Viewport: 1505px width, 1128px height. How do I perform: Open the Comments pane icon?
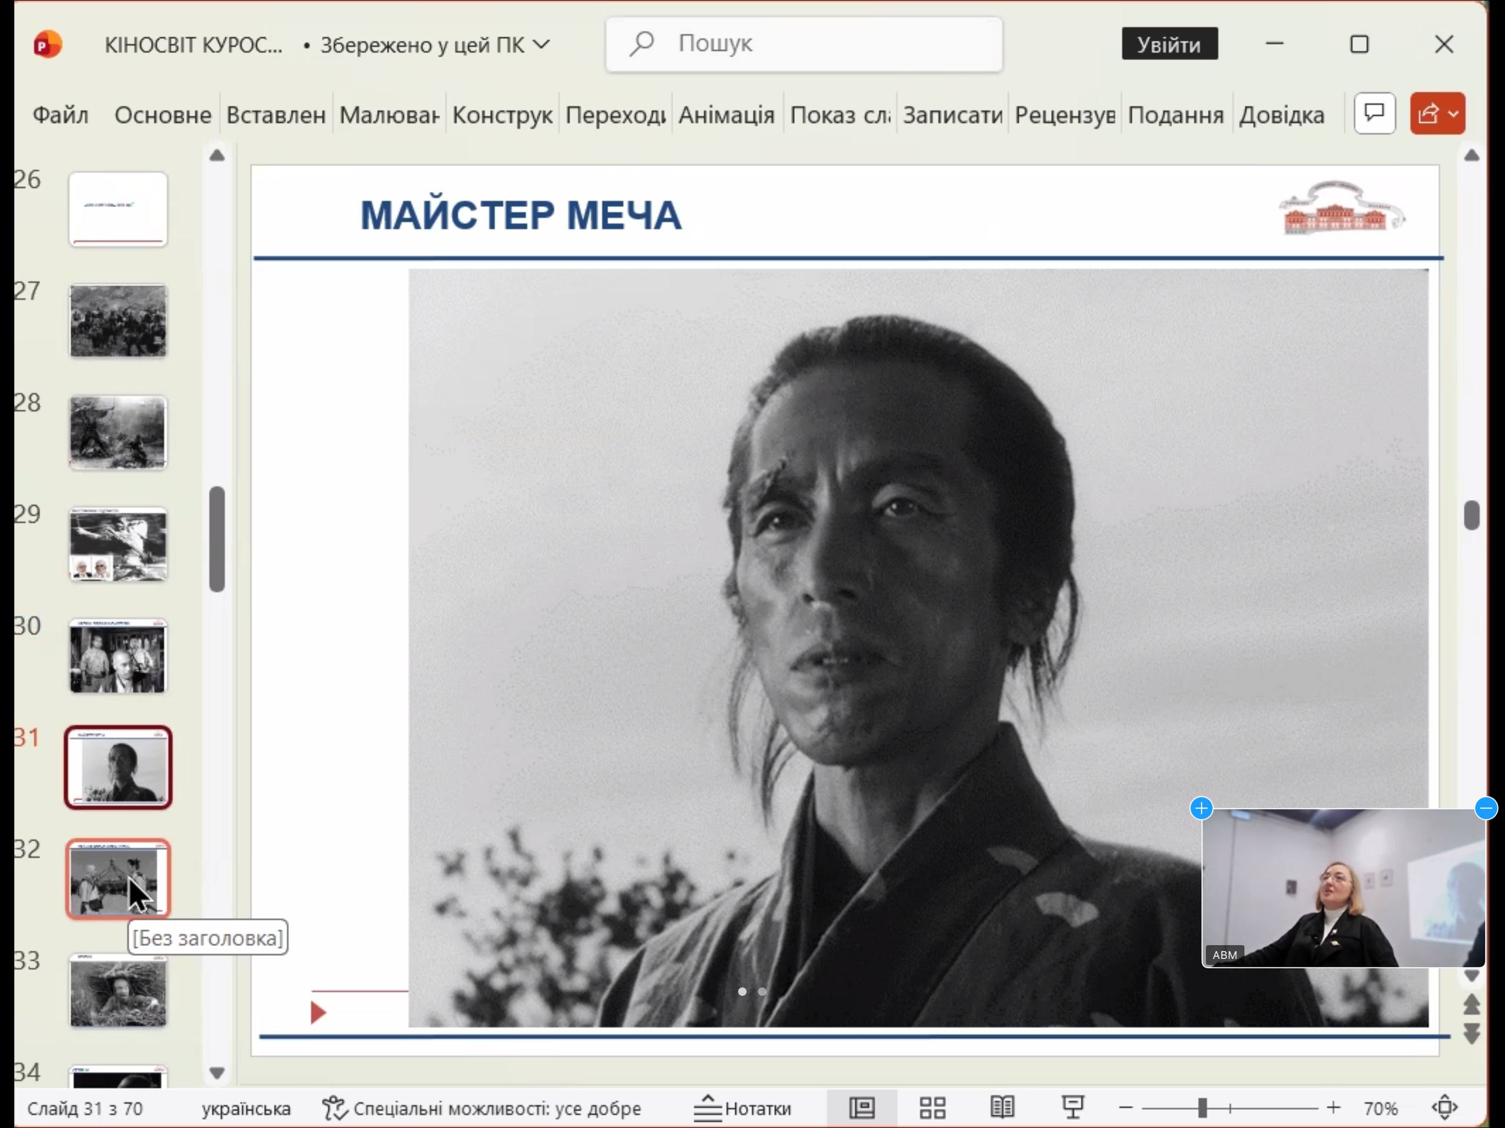point(1374,113)
